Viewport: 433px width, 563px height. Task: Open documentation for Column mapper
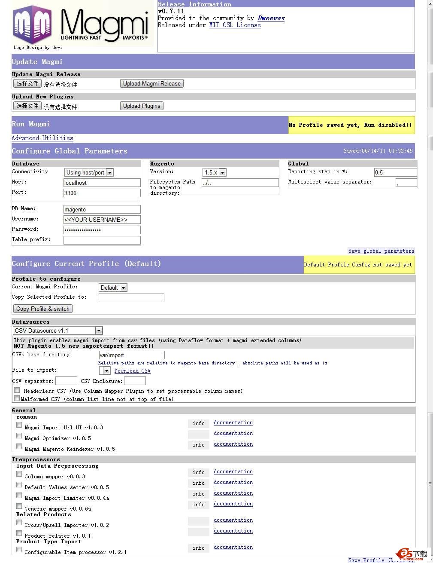(233, 471)
